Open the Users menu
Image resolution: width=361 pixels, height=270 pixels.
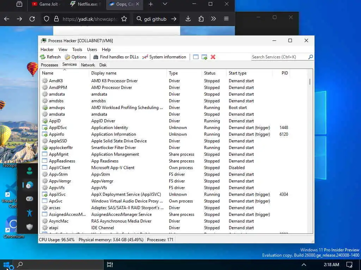click(92, 50)
